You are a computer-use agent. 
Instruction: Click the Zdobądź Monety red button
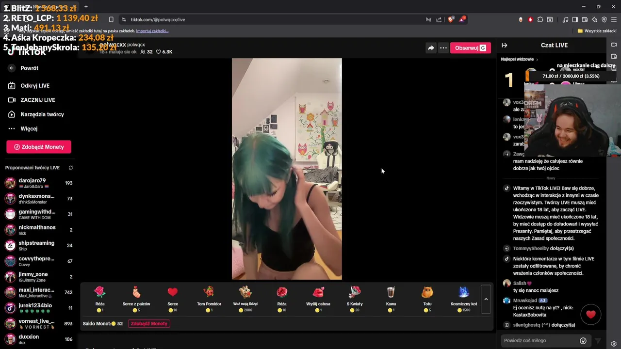point(39,147)
